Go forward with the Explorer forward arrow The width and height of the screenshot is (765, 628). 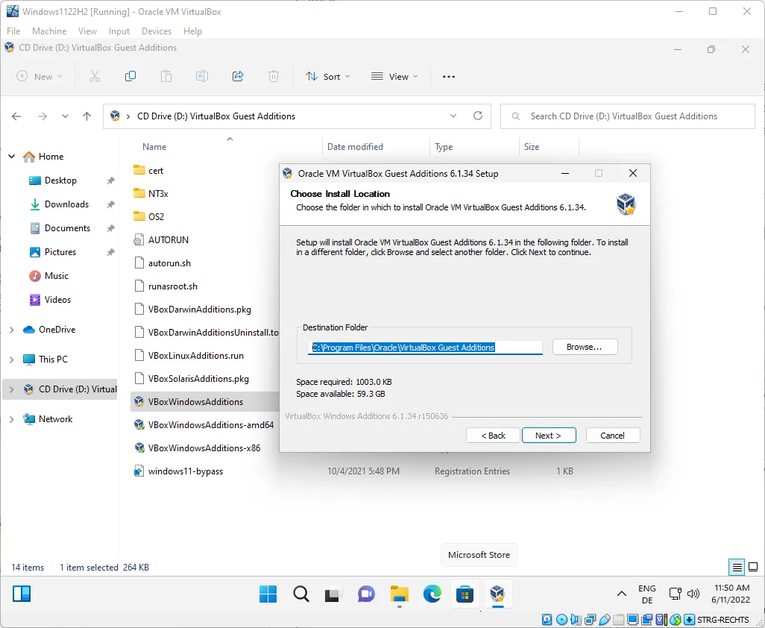coord(42,116)
